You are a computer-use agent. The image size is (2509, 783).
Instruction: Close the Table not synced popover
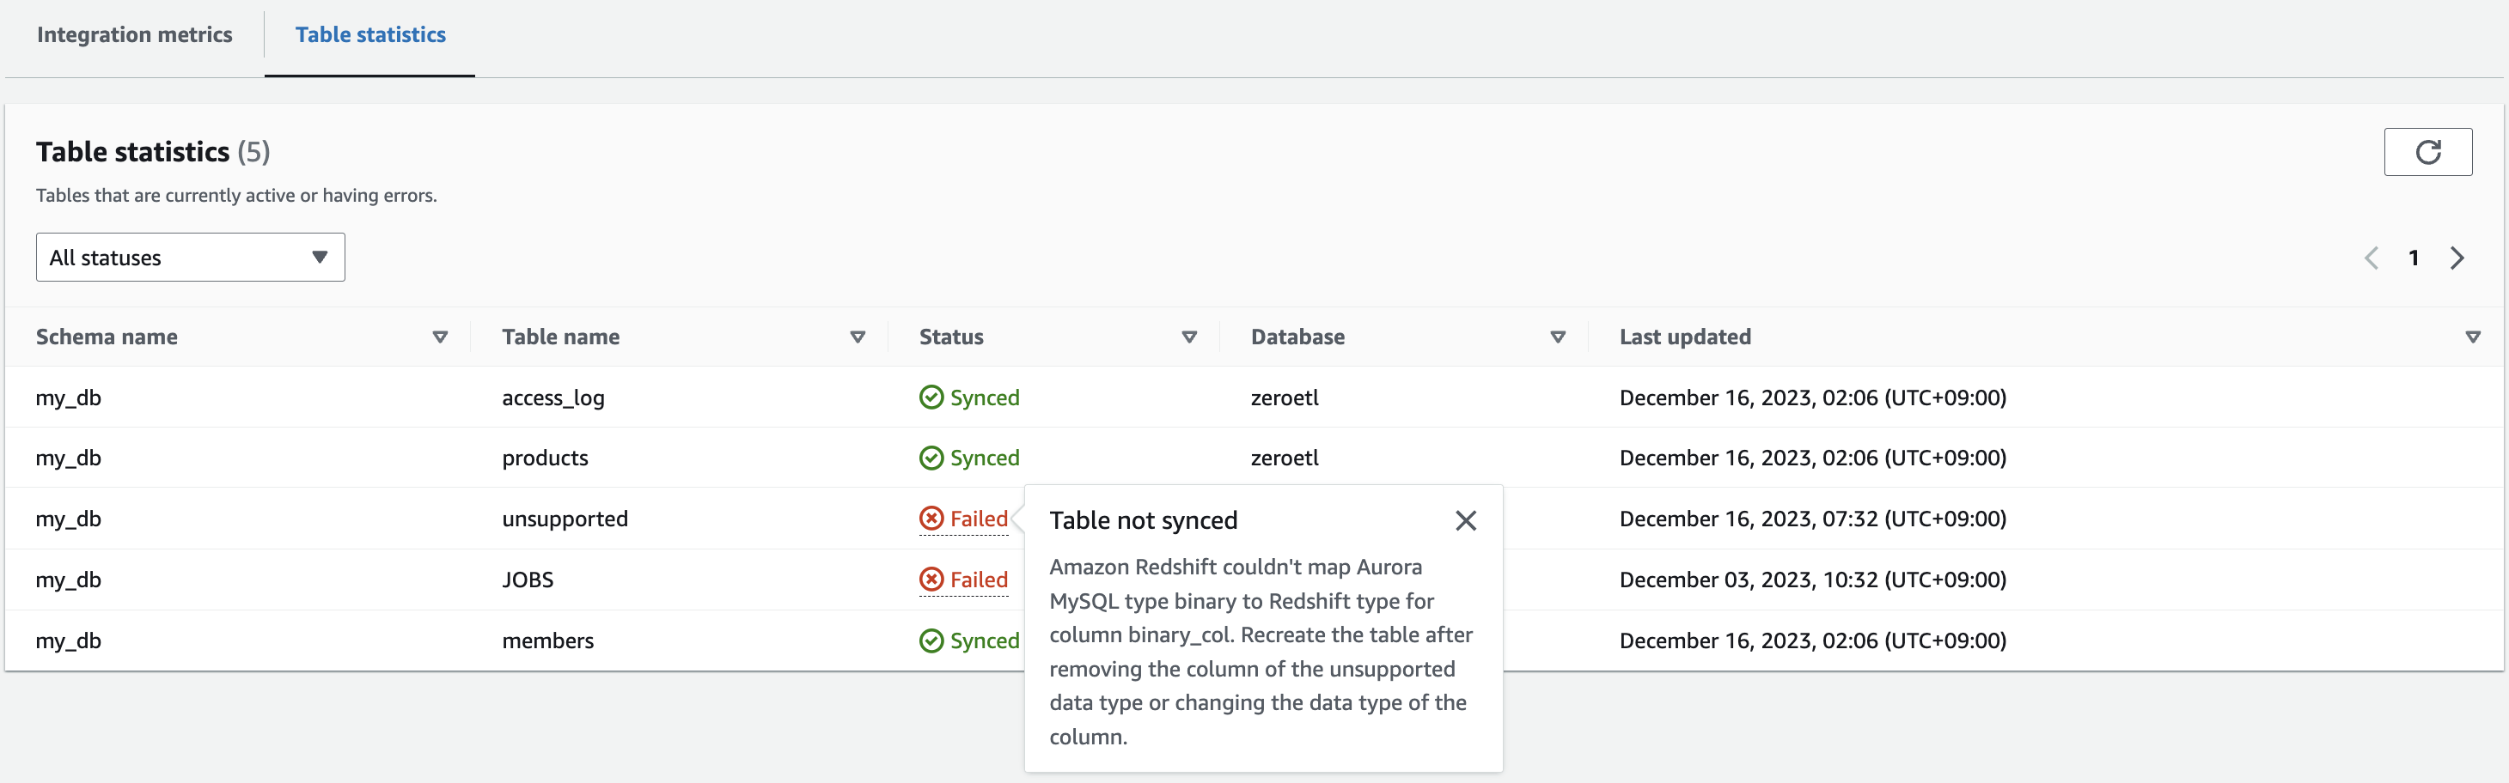point(1465,520)
